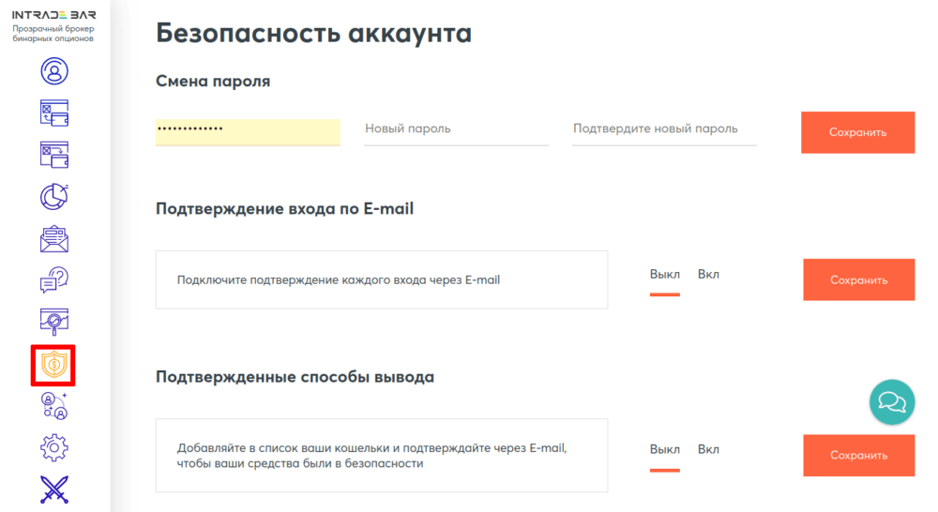The image size is (938, 512).
Task: Select the shield security icon
Action: [53, 365]
